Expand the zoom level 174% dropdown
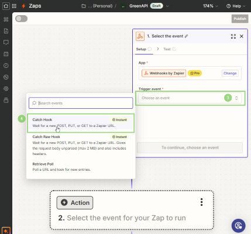Image resolution: width=251 pixels, height=234 pixels. 210,6
